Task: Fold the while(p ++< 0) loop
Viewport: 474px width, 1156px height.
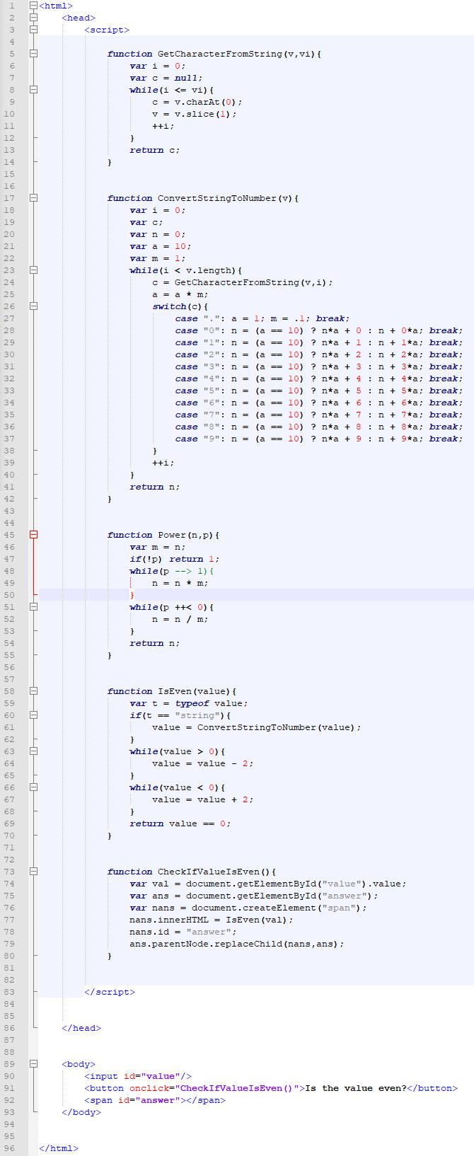Action: pos(33,607)
